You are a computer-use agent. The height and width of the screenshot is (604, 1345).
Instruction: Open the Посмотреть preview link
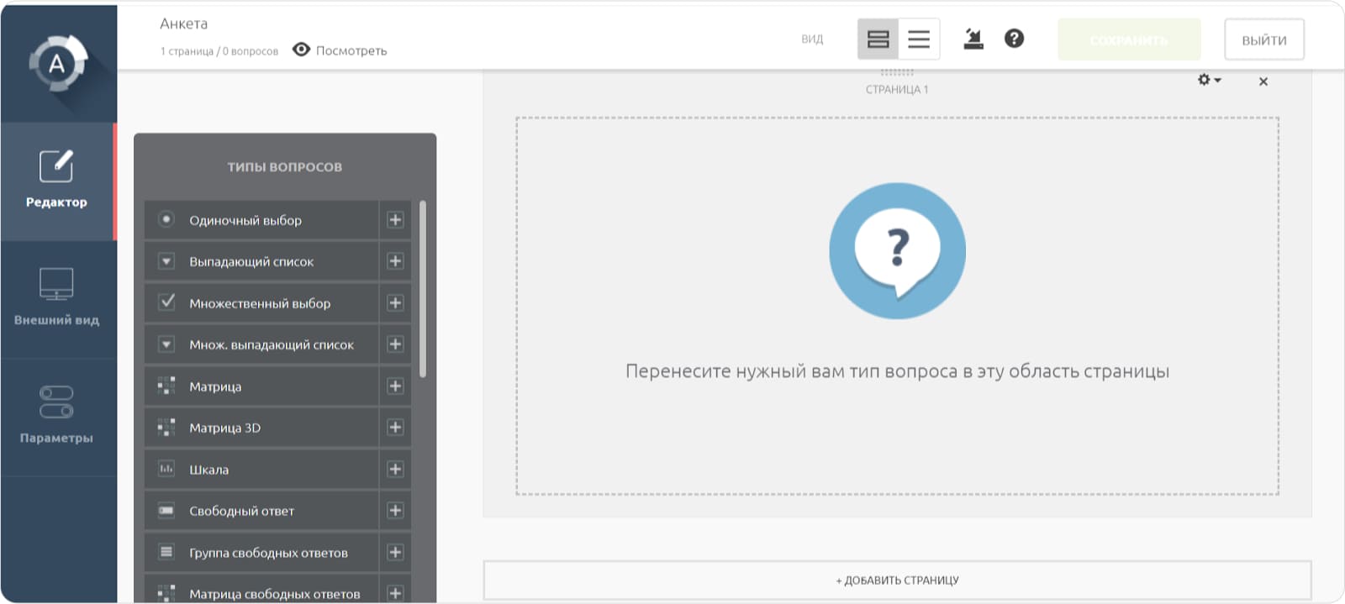pos(351,50)
